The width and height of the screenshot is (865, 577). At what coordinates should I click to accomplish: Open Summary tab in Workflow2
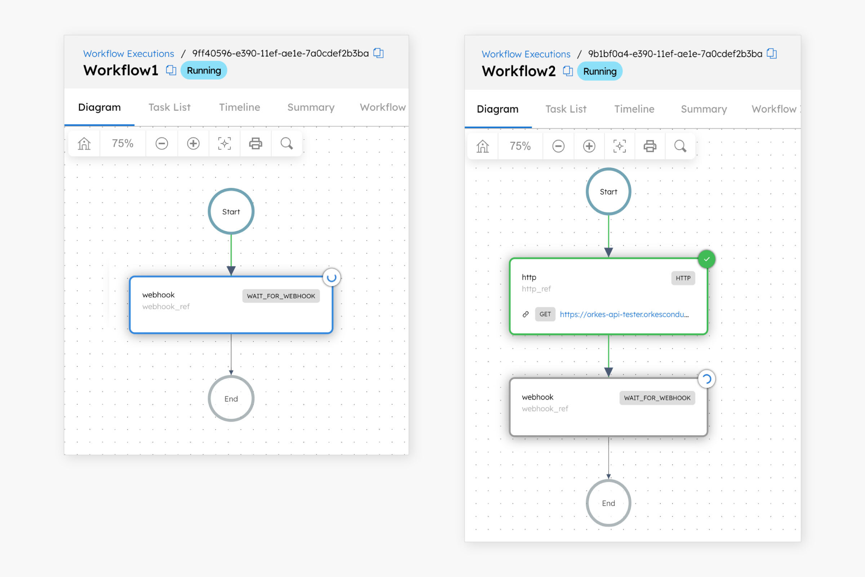(704, 109)
